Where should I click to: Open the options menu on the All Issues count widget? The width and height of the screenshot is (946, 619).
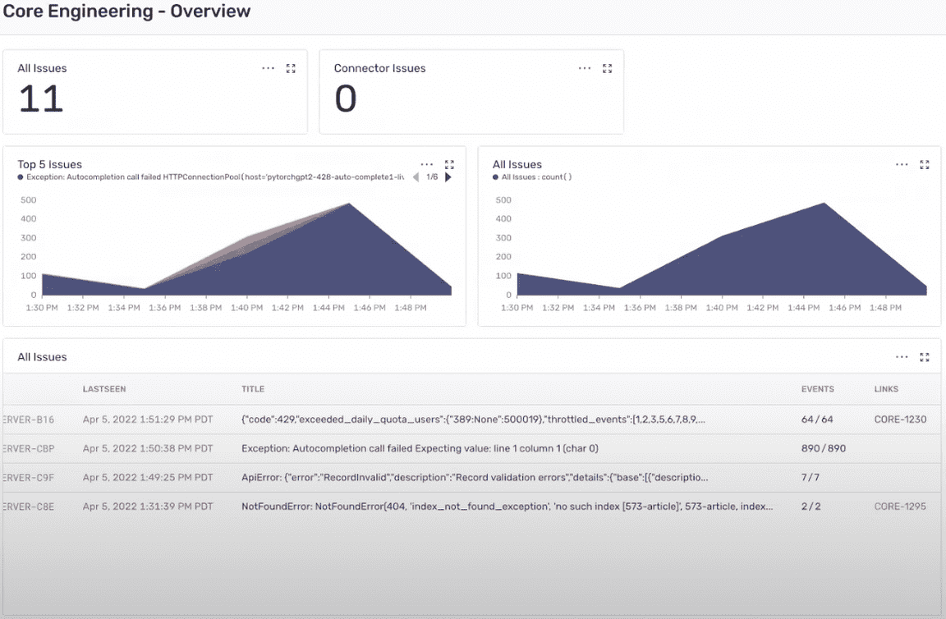click(268, 68)
